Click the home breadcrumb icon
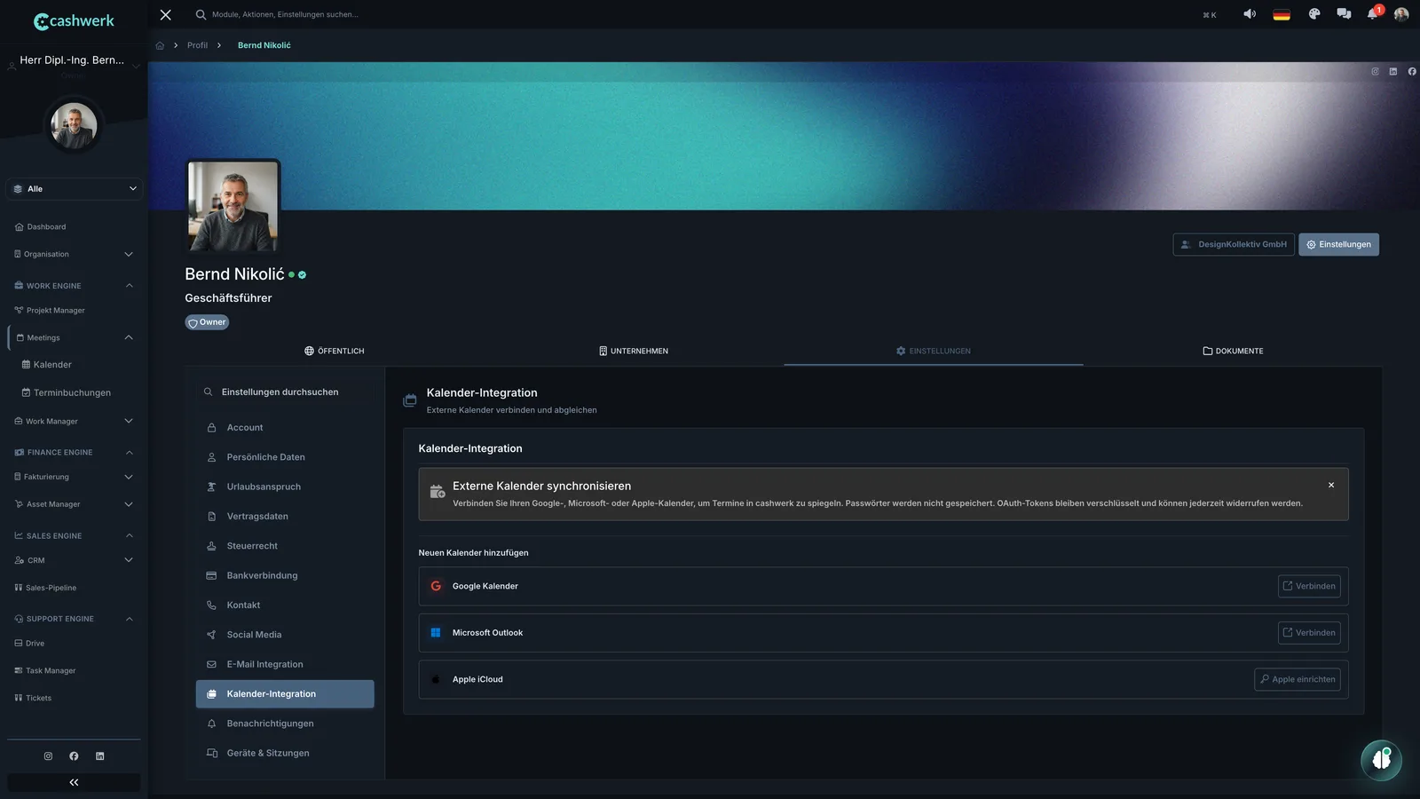 click(x=160, y=45)
